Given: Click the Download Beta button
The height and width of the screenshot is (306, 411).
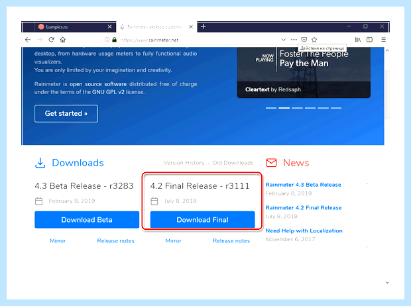Looking at the screenshot, I should point(87,219).
